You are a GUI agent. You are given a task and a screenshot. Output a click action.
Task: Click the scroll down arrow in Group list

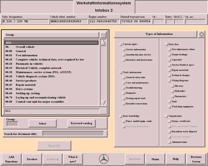pyautogui.click(x=103, y=102)
